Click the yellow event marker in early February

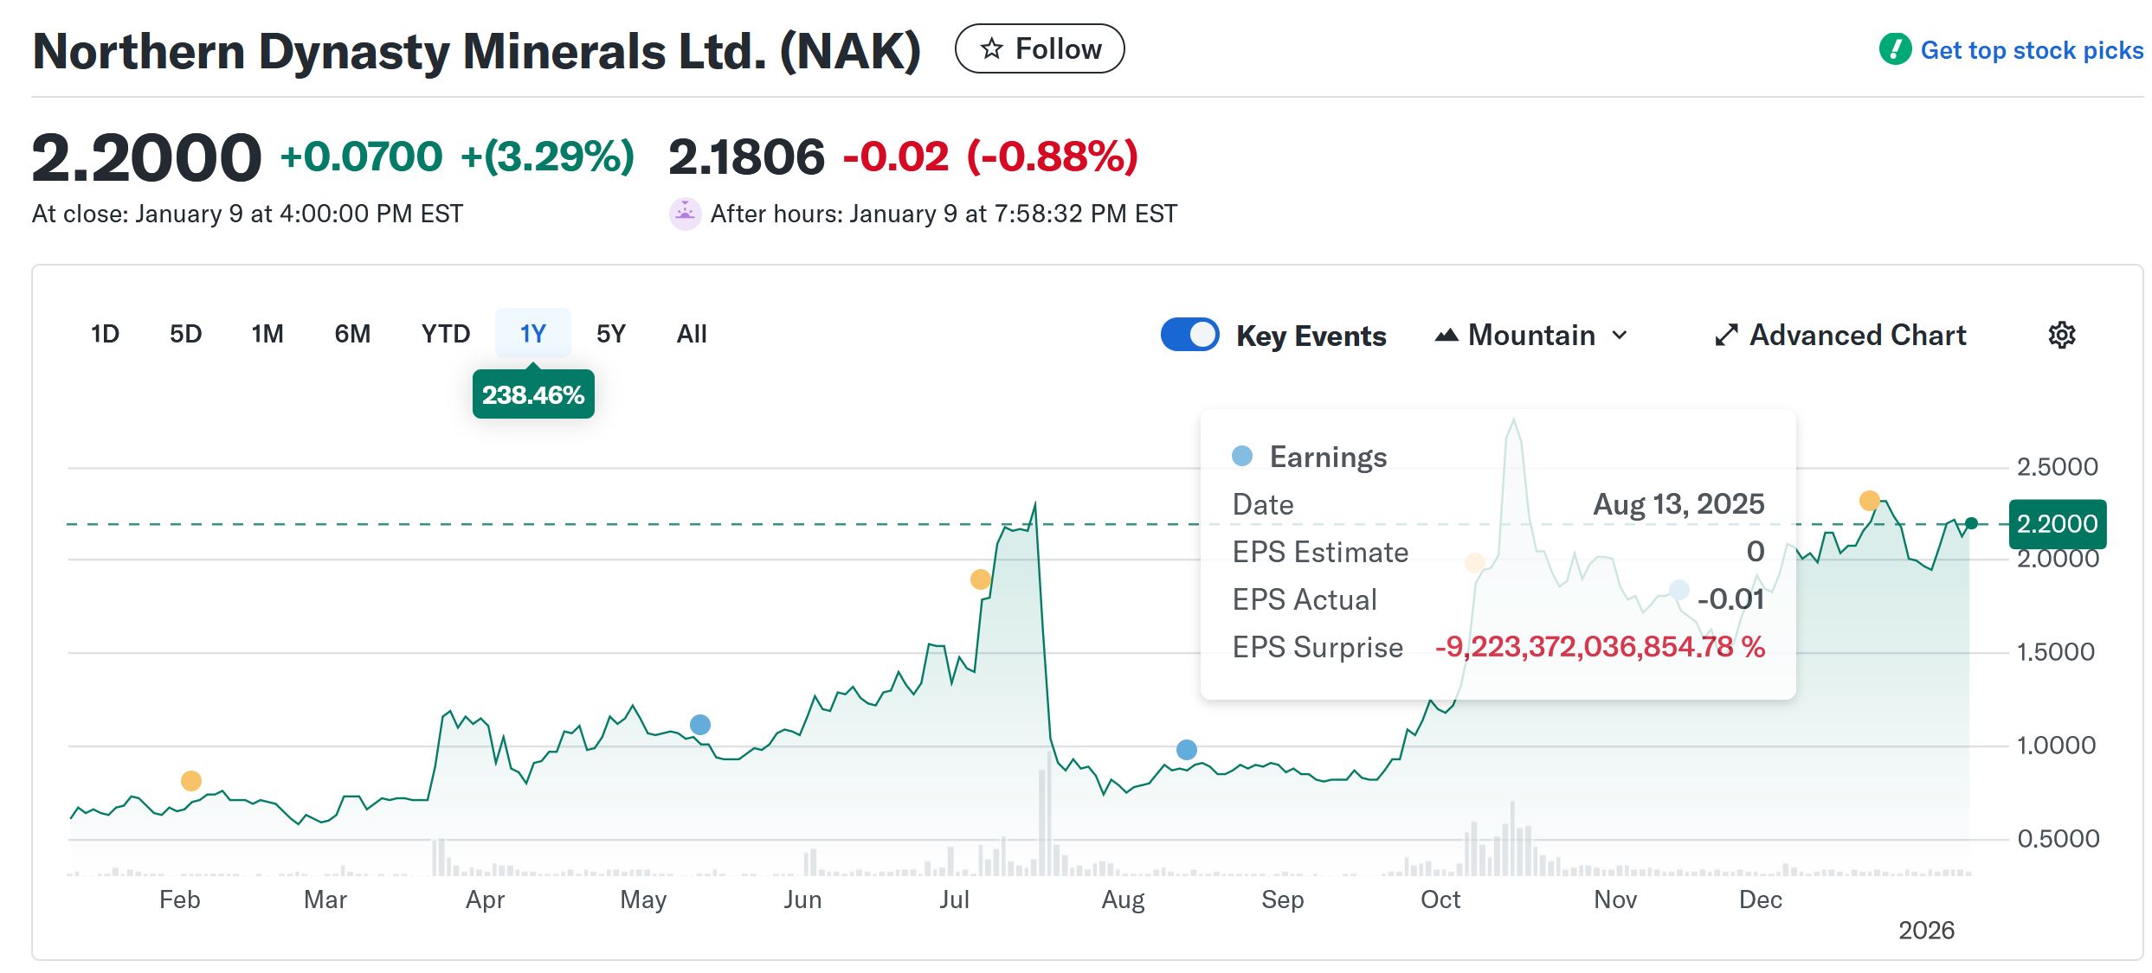pos(191,781)
